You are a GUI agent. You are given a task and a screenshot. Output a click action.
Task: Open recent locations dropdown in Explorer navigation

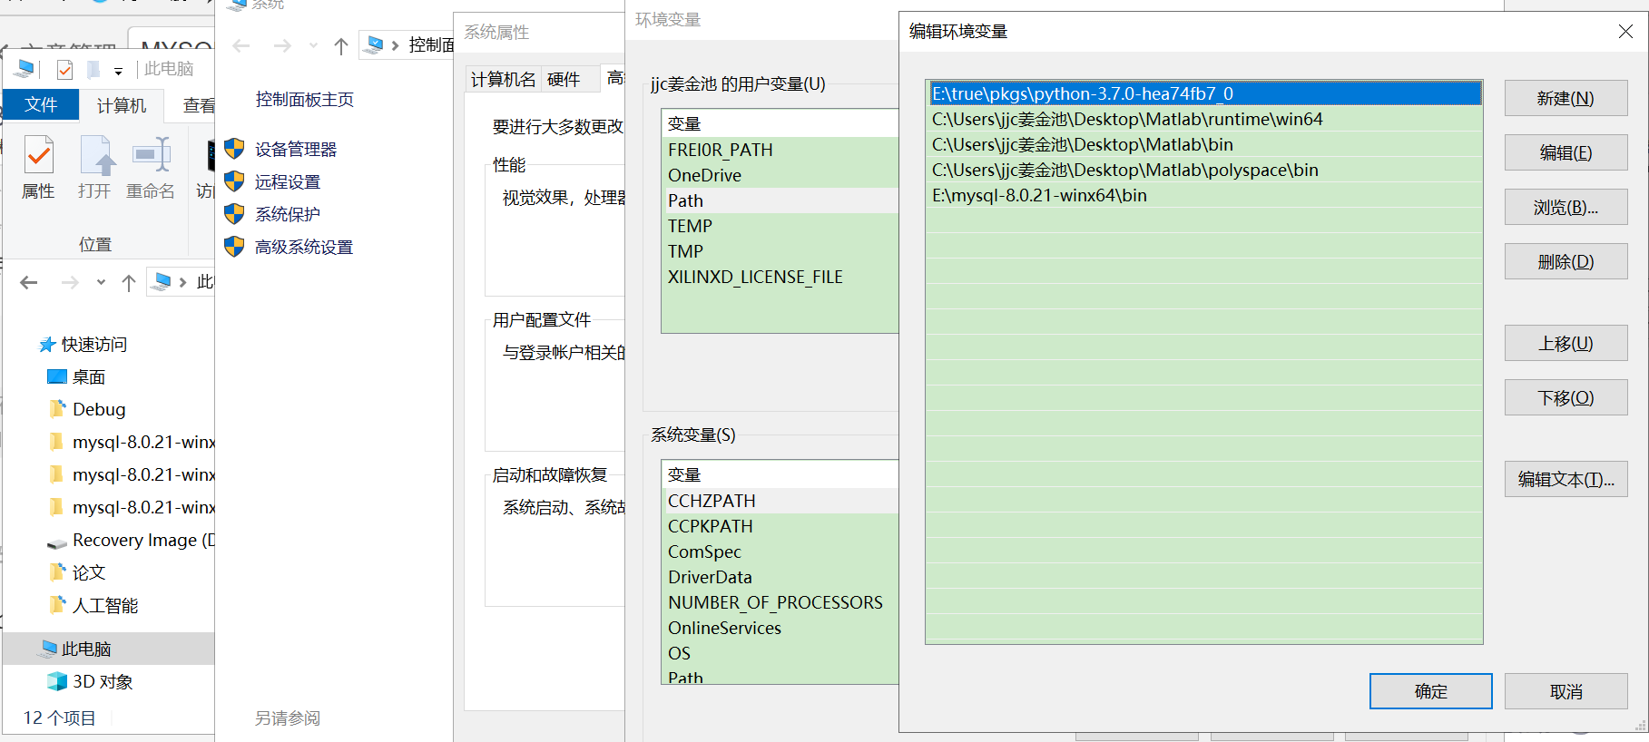click(x=101, y=283)
